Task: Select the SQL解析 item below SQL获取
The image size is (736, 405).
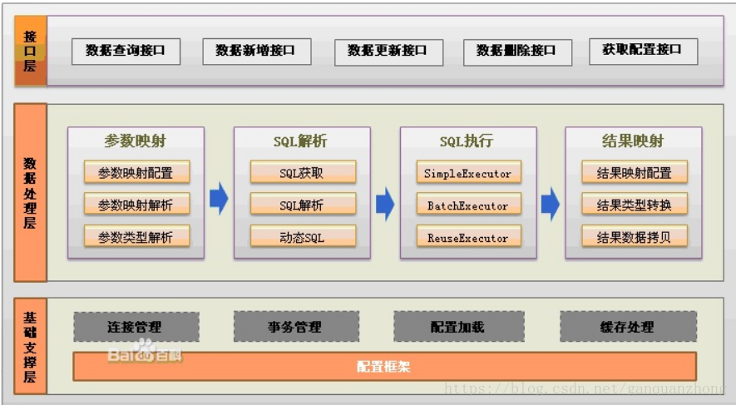Action: [303, 204]
